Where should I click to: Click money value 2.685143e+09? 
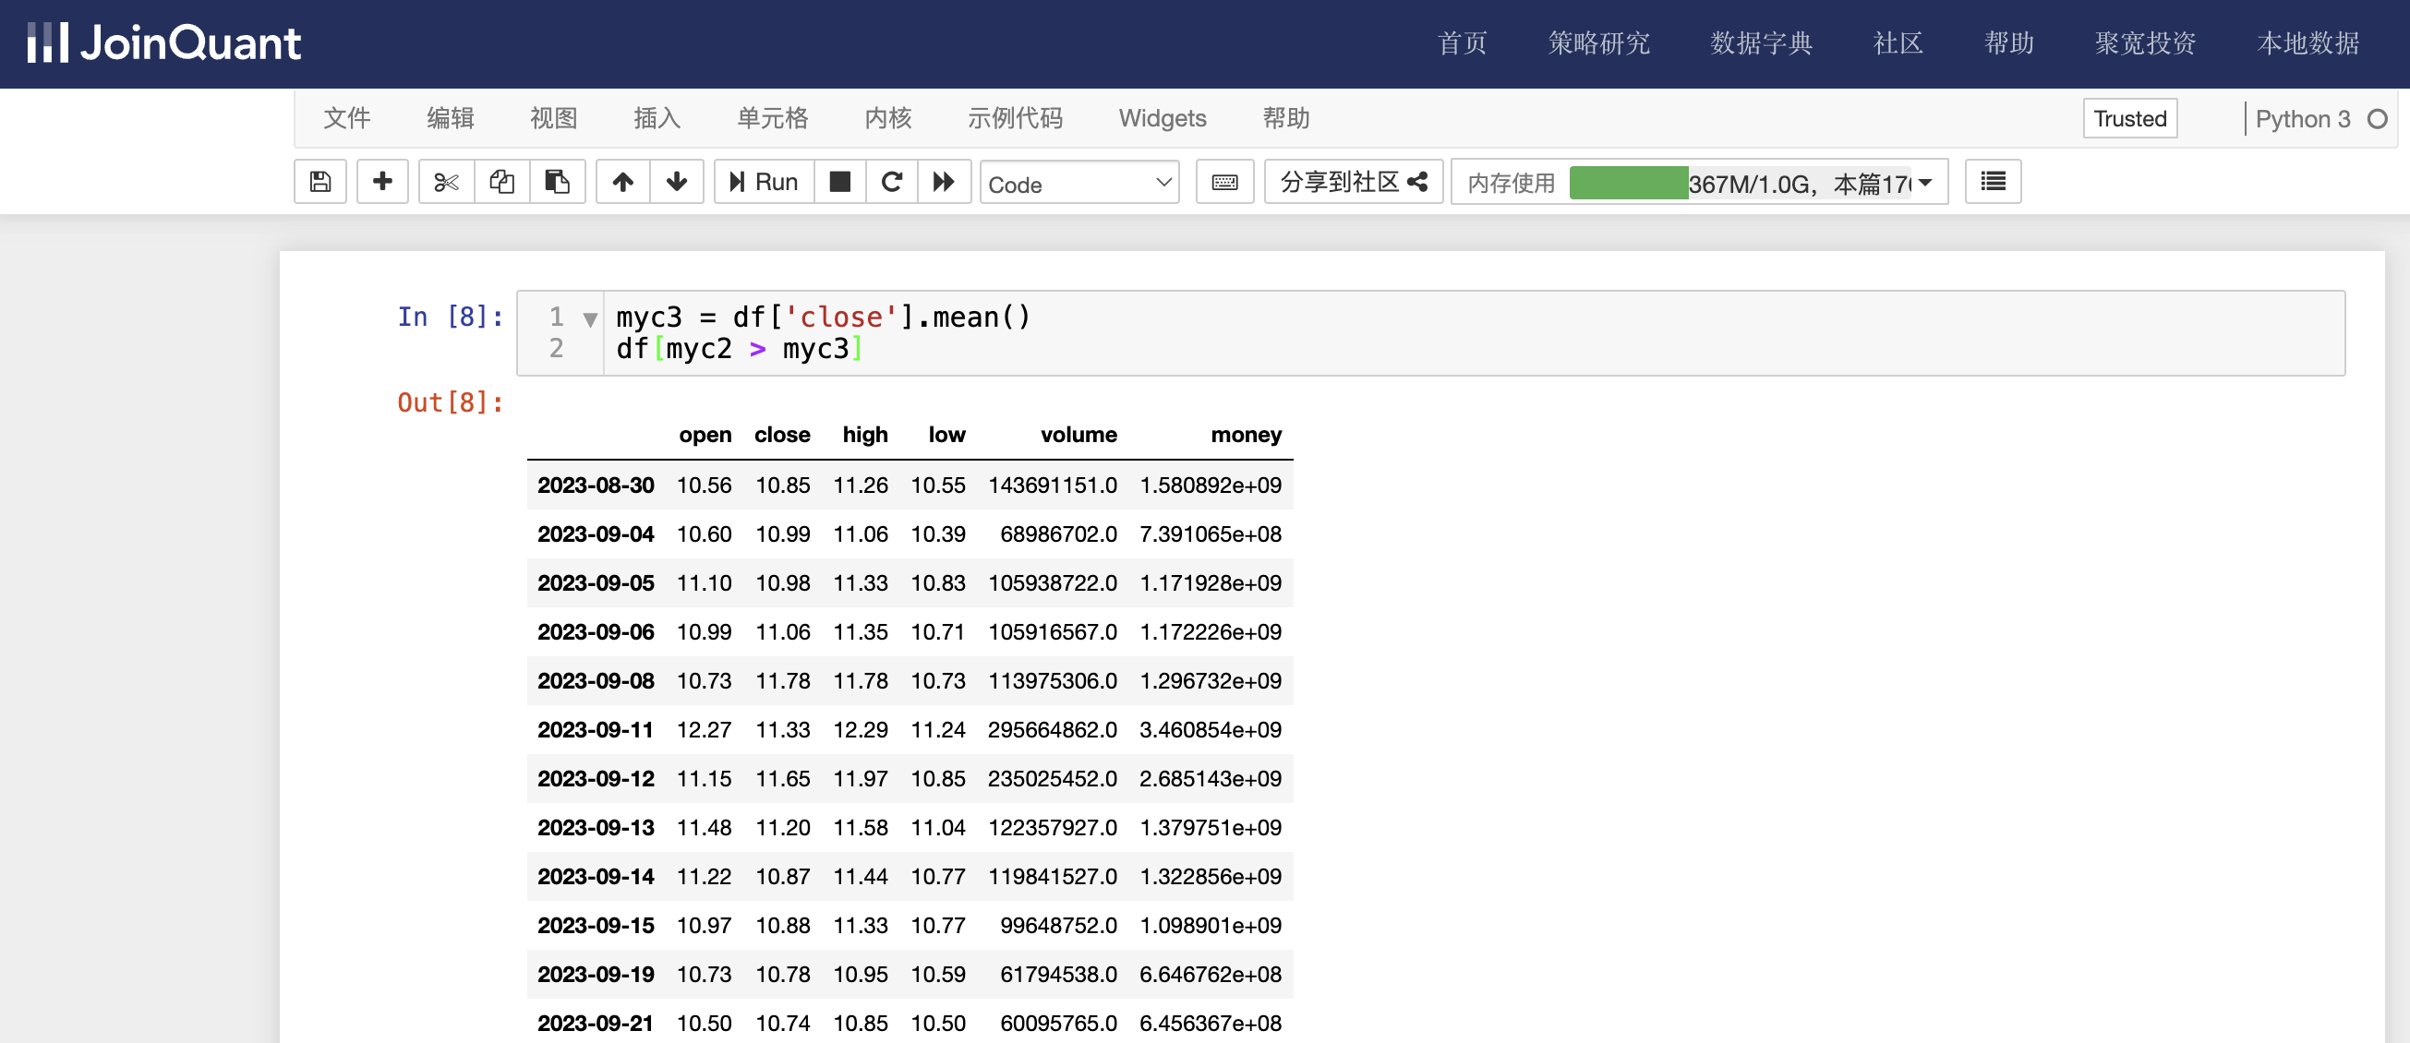[1210, 778]
